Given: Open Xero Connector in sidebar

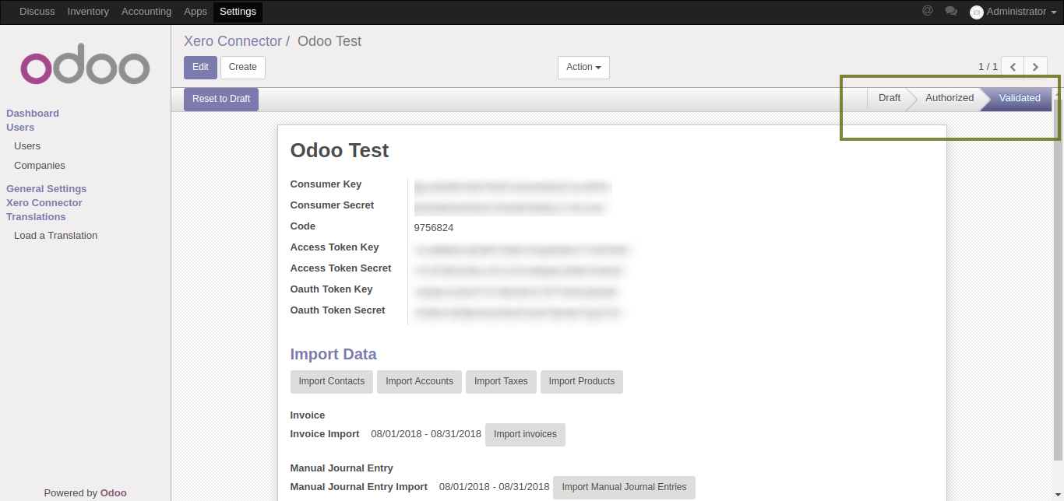Looking at the screenshot, I should point(44,202).
